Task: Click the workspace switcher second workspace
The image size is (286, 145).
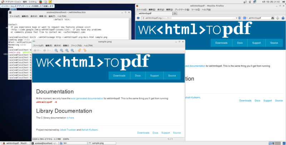Action: click(x=278, y=143)
